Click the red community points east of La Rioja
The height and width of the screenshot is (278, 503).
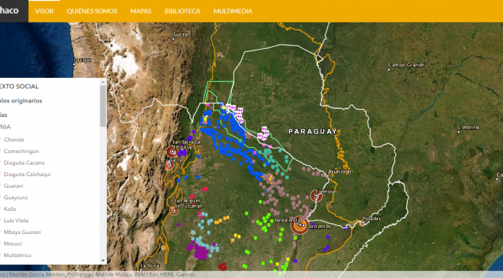(223, 266)
